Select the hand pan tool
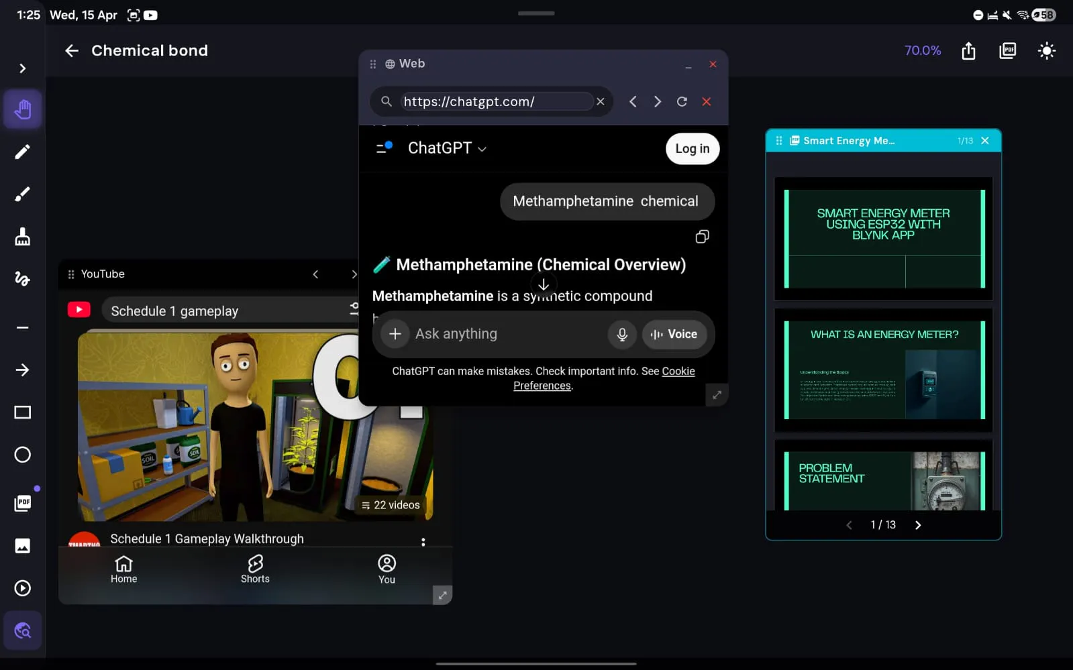This screenshot has width=1073, height=670. click(23, 109)
